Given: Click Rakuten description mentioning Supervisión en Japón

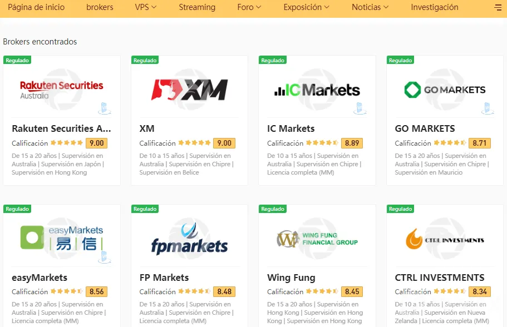Looking at the screenshot, I should coord(58,164).
